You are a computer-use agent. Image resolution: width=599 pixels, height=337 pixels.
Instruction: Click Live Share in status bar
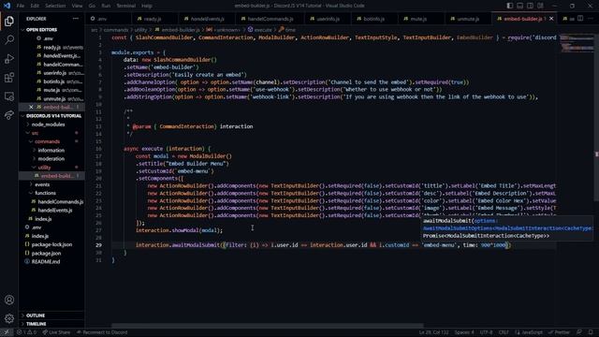(56, 332)
